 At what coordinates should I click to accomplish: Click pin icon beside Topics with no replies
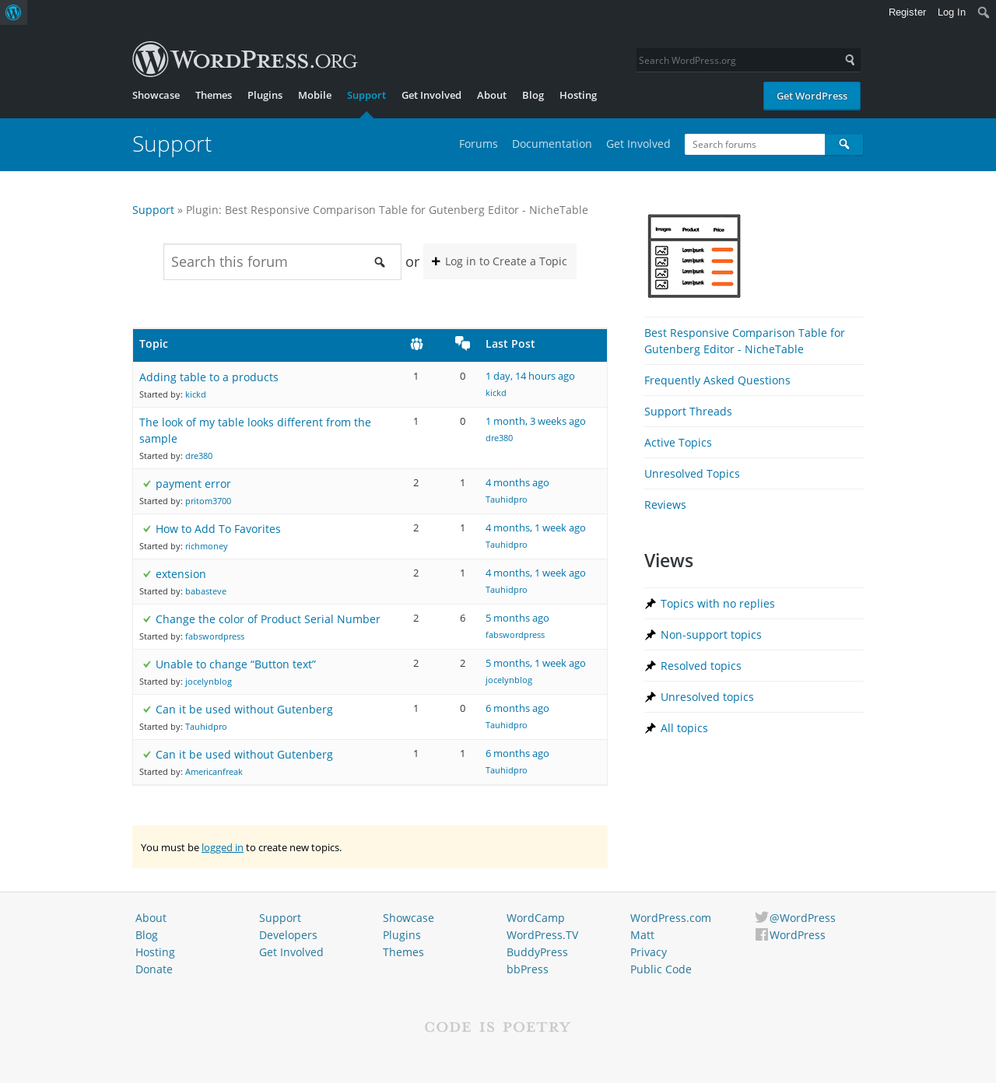(x=651, y=604)
